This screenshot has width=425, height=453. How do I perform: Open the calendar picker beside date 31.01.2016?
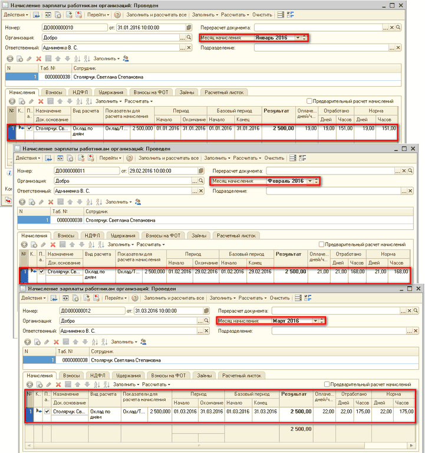coord(188,28)
